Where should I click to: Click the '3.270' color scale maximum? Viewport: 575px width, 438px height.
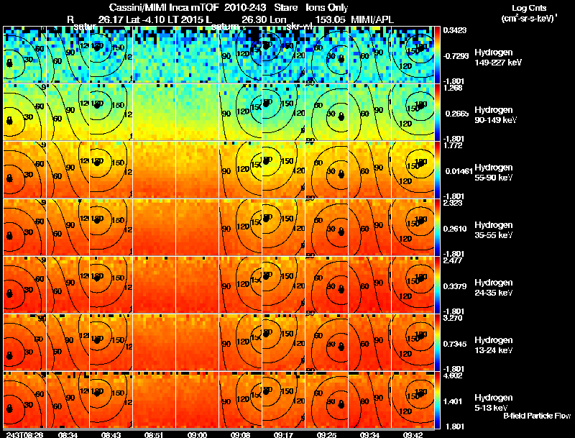click(x=453, y=318)
